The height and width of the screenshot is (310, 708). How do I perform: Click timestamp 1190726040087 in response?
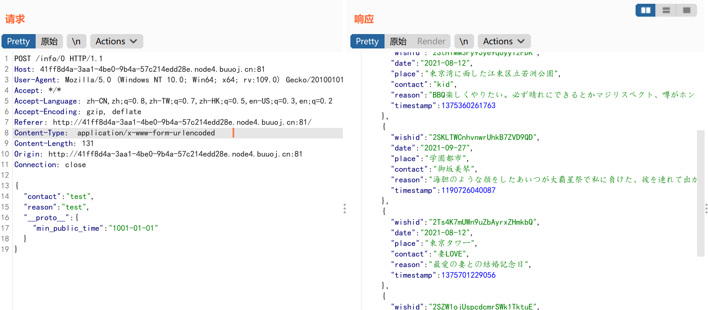click(468, 190)
